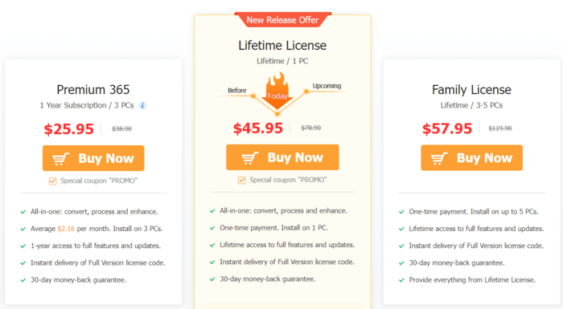Click the $57.95 Family price
563x309 pixels.
click(x=447, y=128)
